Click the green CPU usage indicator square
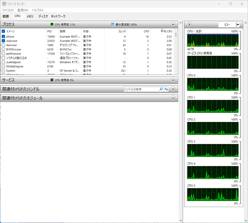Viewport: 248px width, 223px height. 52,24
